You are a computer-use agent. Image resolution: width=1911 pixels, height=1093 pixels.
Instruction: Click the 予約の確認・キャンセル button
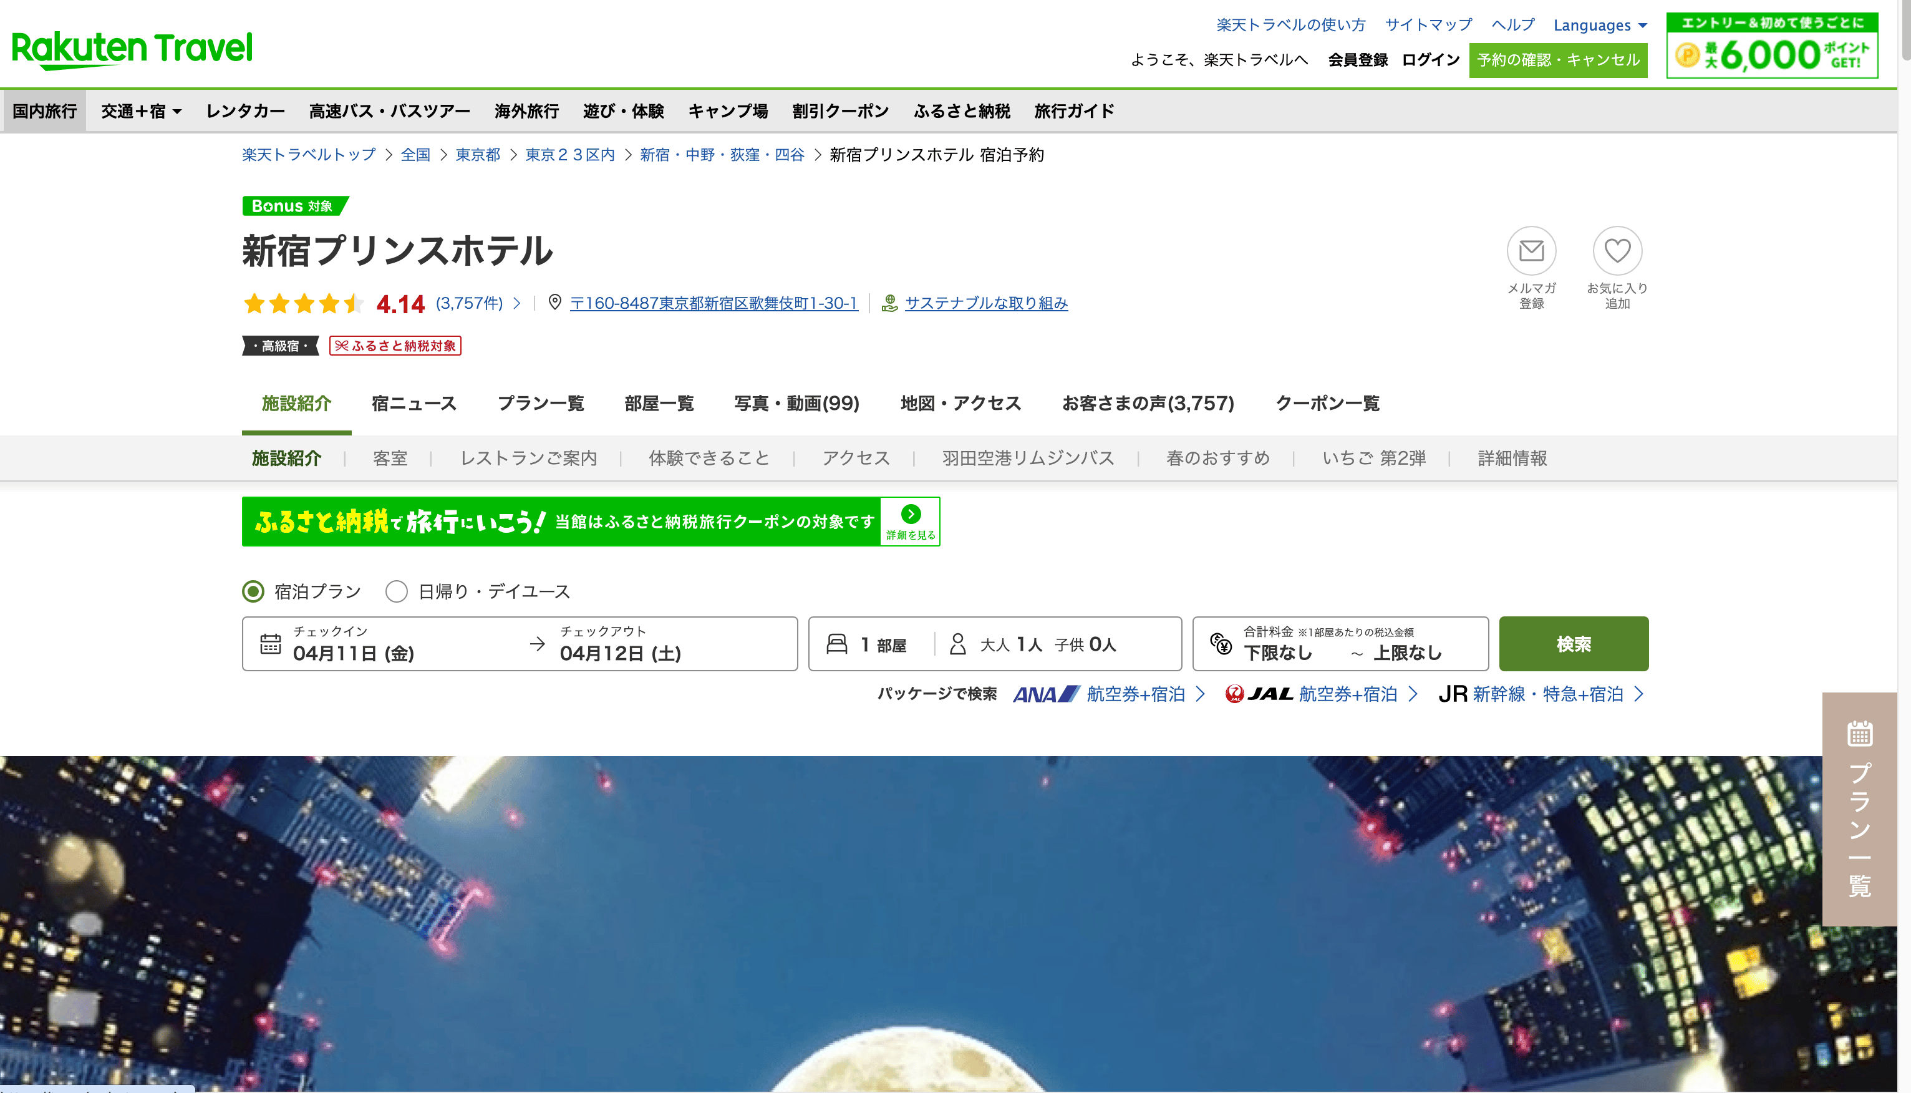tap(1557, 60)
